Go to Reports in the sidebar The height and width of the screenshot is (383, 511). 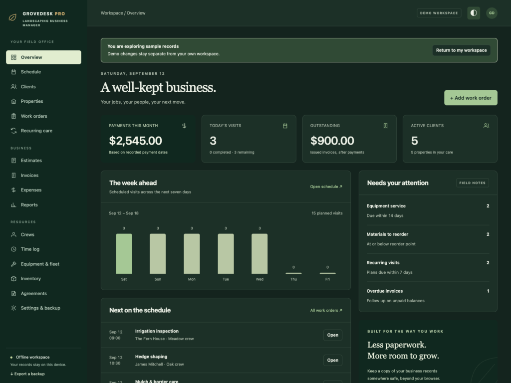coord(44,205)
